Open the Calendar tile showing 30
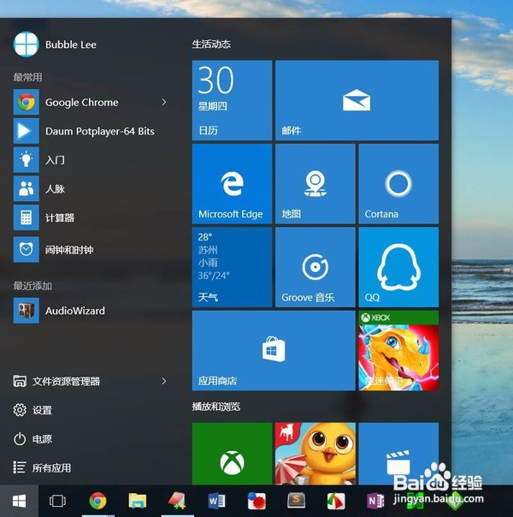Viewport: 513px width, 517px height. point(232,100)
